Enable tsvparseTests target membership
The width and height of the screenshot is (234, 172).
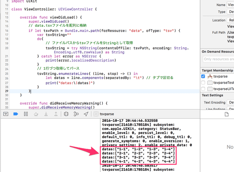click(x=203, y=82)
